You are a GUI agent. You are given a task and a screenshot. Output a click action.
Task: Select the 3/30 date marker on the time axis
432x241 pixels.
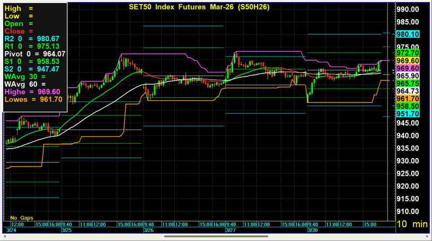click(x=313, y=230)
